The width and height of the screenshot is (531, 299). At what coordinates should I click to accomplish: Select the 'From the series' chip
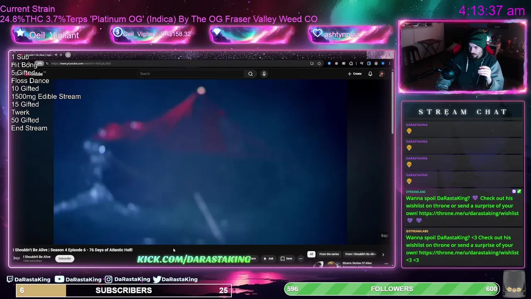click(329, 254)
